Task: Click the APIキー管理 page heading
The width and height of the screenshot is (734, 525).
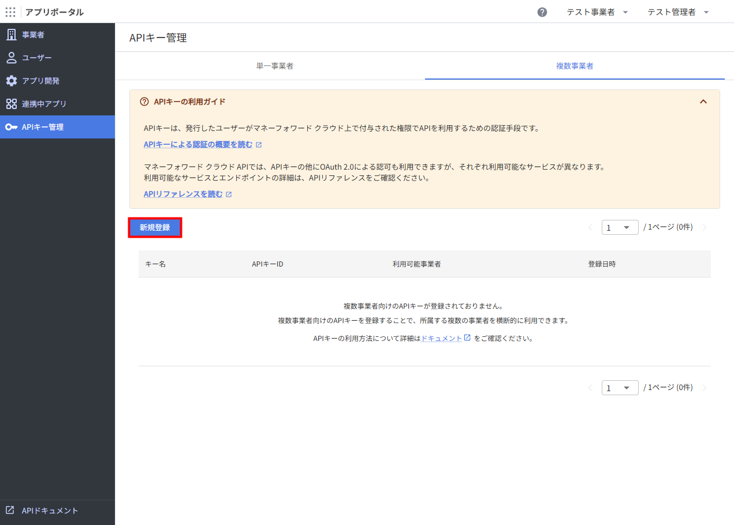Action: click(158, 38)
